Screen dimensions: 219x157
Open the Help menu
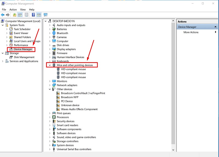coord(32,10)
